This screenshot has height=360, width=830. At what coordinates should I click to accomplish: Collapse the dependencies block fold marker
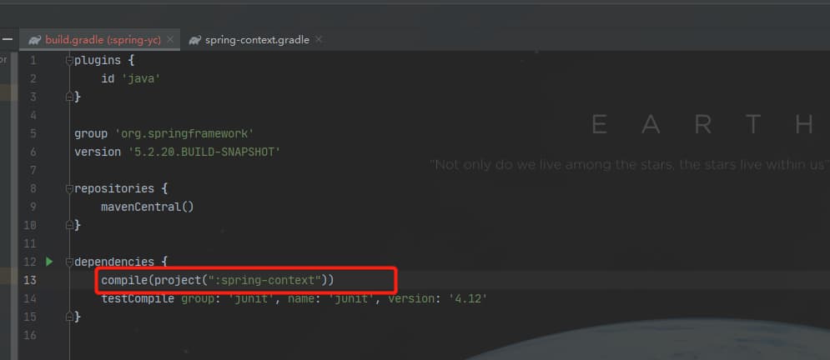(69, 262)
